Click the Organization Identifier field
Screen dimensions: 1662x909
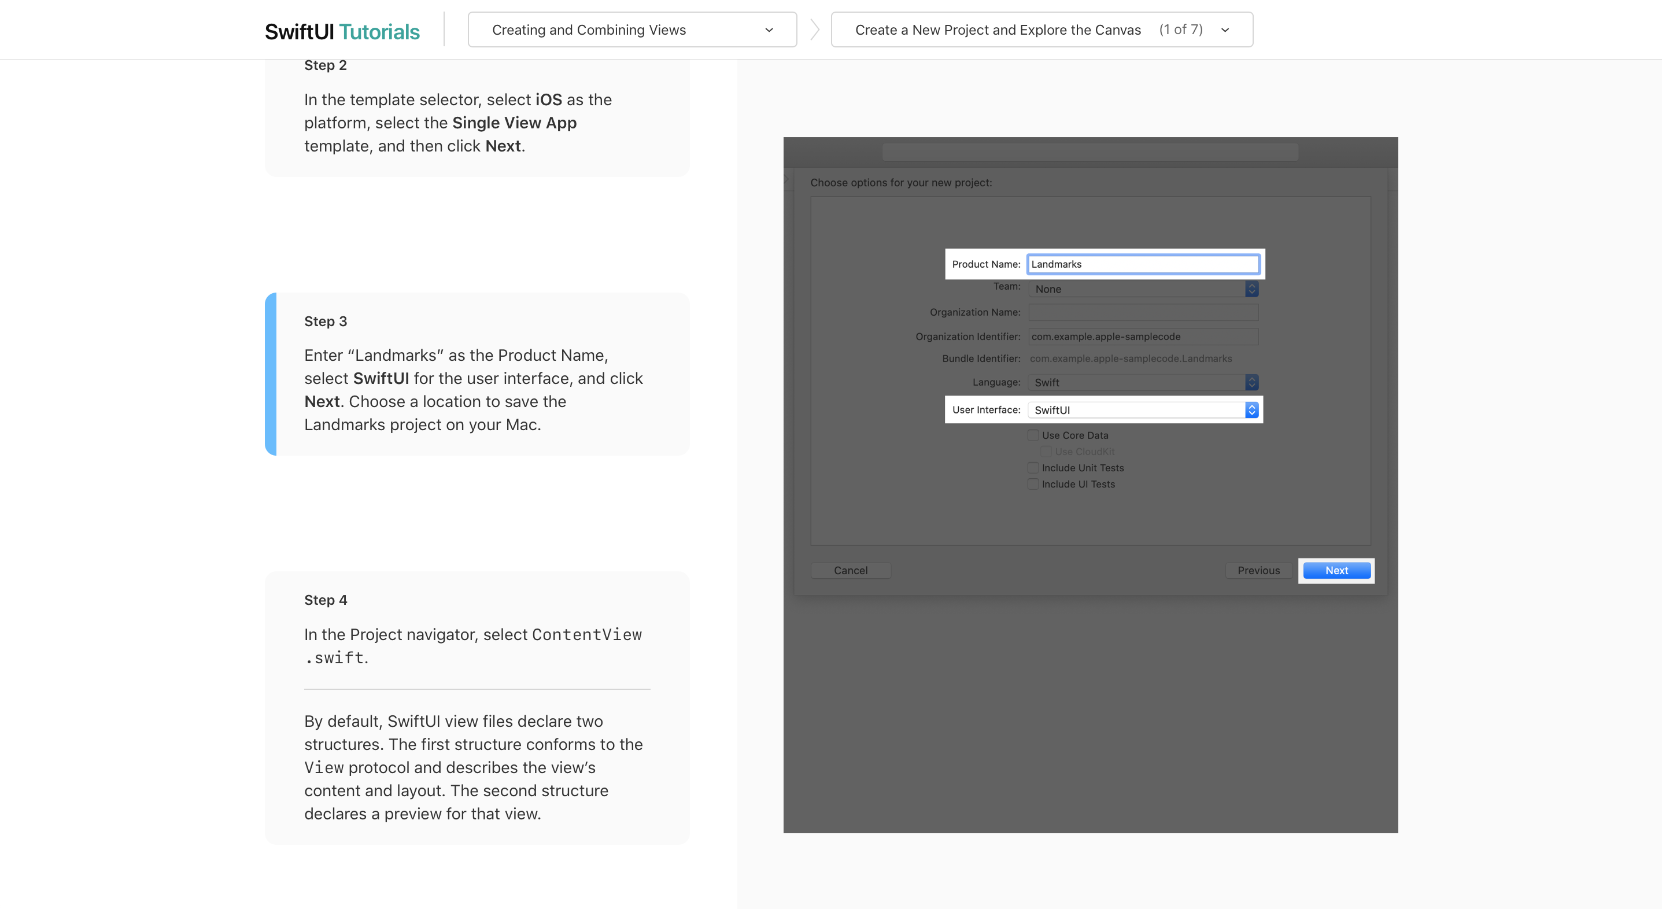tap(1142, 337)
